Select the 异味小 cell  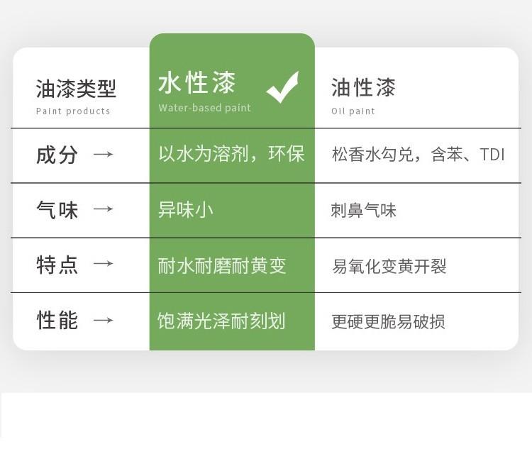click(x=186, y=210)
